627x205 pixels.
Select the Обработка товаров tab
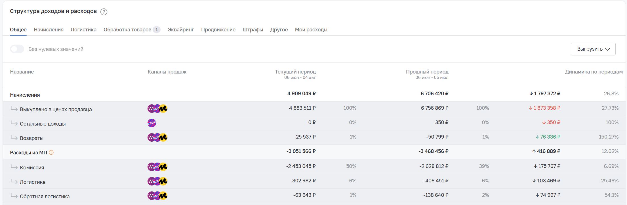tap(132, 30)
